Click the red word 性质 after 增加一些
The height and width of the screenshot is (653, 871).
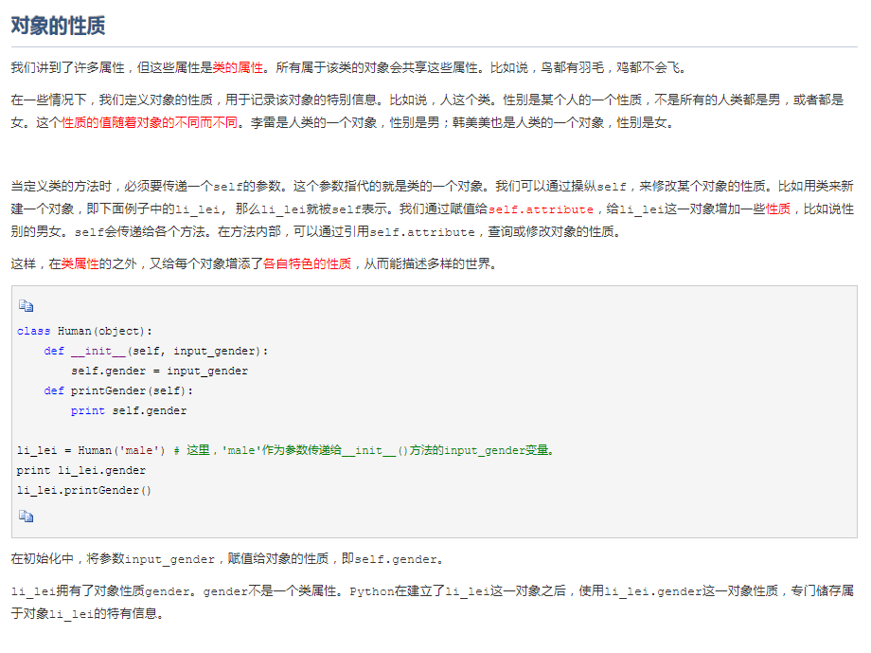[778, 209]
